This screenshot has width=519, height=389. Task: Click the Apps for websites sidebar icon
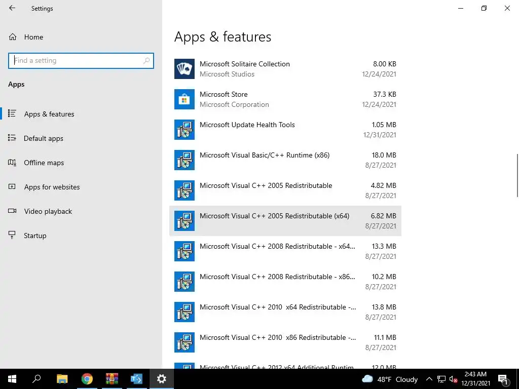pos(12,186)
